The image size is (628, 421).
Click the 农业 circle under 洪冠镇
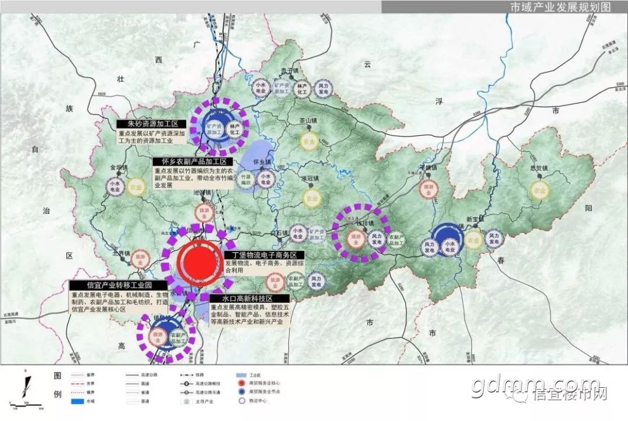click(x=312, y=199)
